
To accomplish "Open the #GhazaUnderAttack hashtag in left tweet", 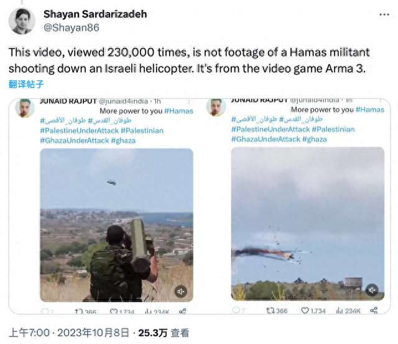I will coord(75,140).
